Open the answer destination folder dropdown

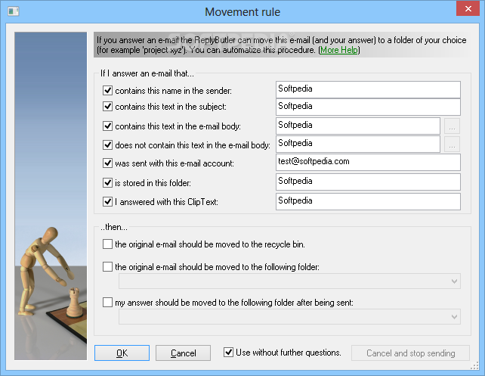tap(289, 316)
